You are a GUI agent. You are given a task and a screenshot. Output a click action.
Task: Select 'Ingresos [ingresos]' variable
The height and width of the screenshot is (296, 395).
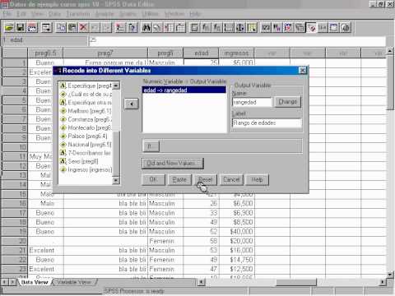86,169
